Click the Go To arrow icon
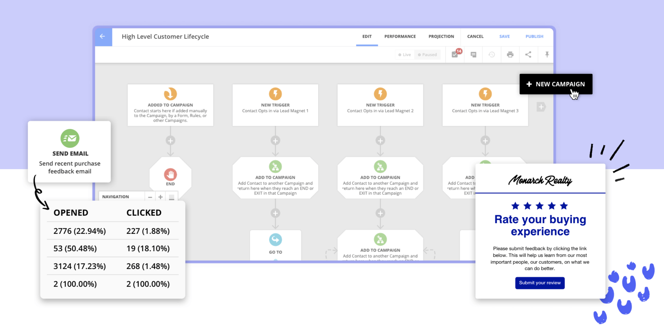 click(x=275, y=240)
